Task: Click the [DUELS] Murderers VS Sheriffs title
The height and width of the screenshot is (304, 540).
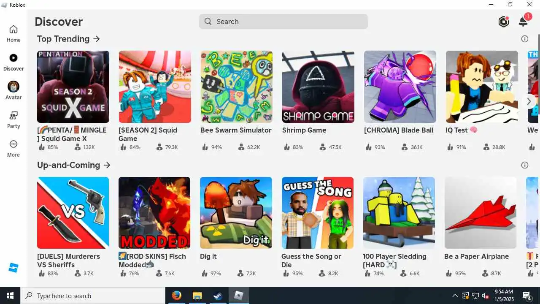Action: [68, 261]
